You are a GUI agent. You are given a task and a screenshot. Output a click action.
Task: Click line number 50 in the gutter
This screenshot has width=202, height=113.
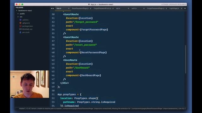point(53,91)
